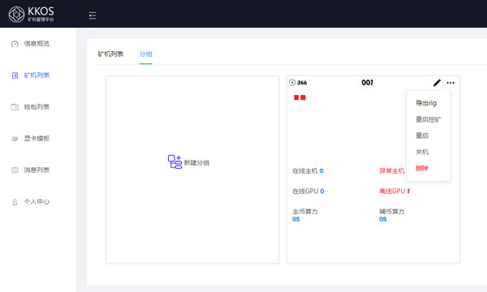Screen dimensions: 487x292
Task: Click the user profile sidebar icon
Action: click(15, 202)
